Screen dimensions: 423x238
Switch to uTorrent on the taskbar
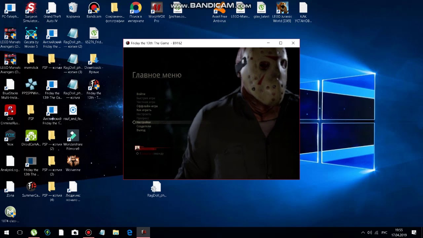[x=34, y=232]
